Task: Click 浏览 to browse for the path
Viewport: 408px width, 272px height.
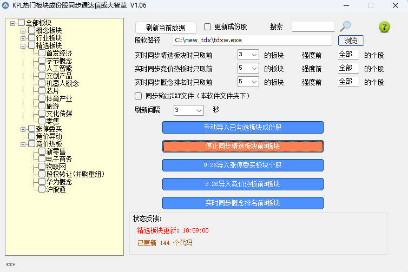Action: click(x=351, y=41)
